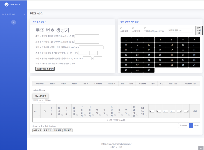The image size is (204, 150).
Task: Sort table by 총합기준 column
Action: coord(135,111)
